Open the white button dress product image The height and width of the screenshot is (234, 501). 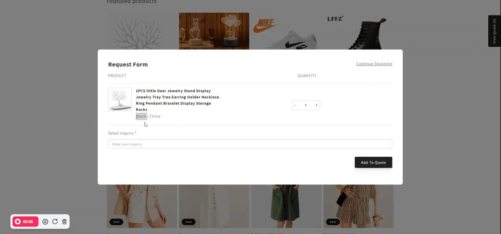click(214, 206)
